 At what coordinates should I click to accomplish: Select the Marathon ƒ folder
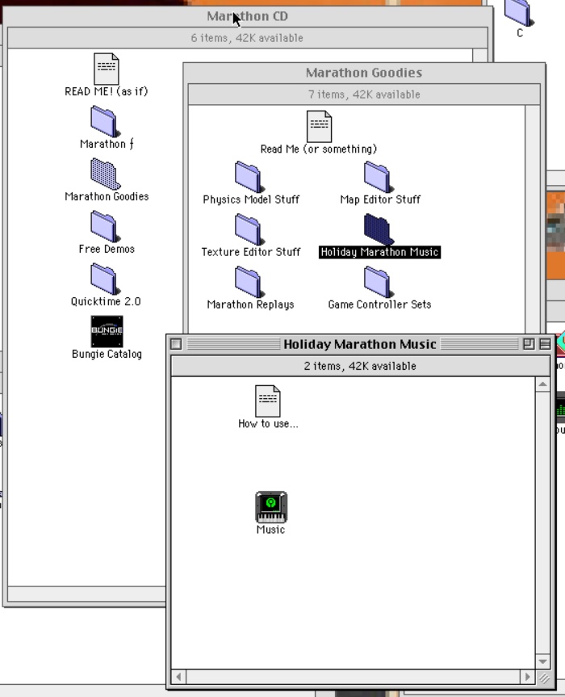point(103,122)
